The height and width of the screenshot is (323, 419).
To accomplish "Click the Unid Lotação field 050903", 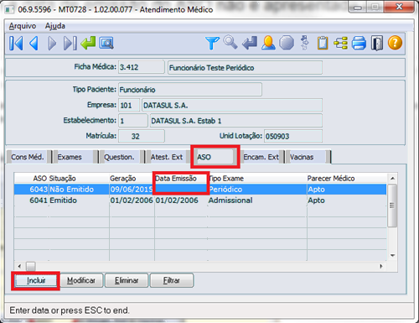I will click(x=293, y=136).
